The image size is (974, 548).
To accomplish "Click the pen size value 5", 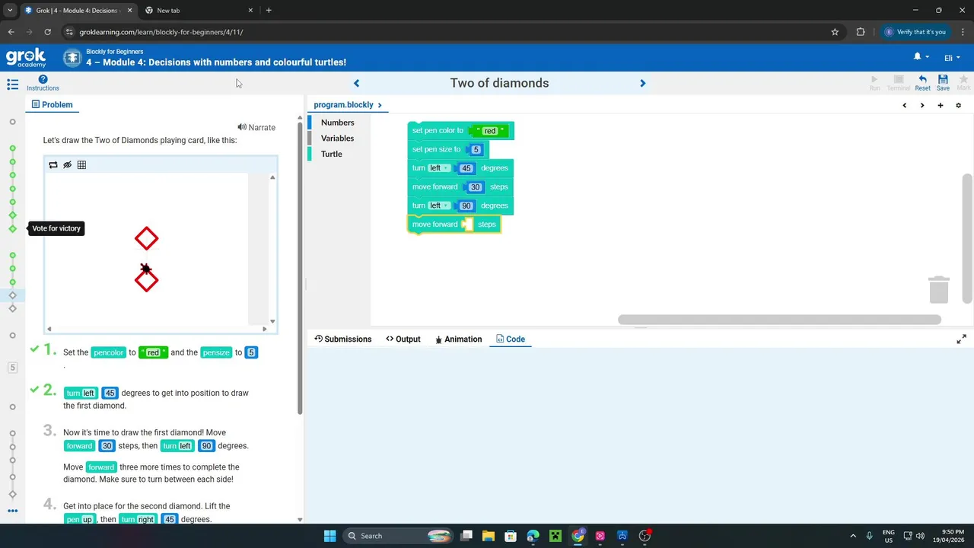I will 476,150.
